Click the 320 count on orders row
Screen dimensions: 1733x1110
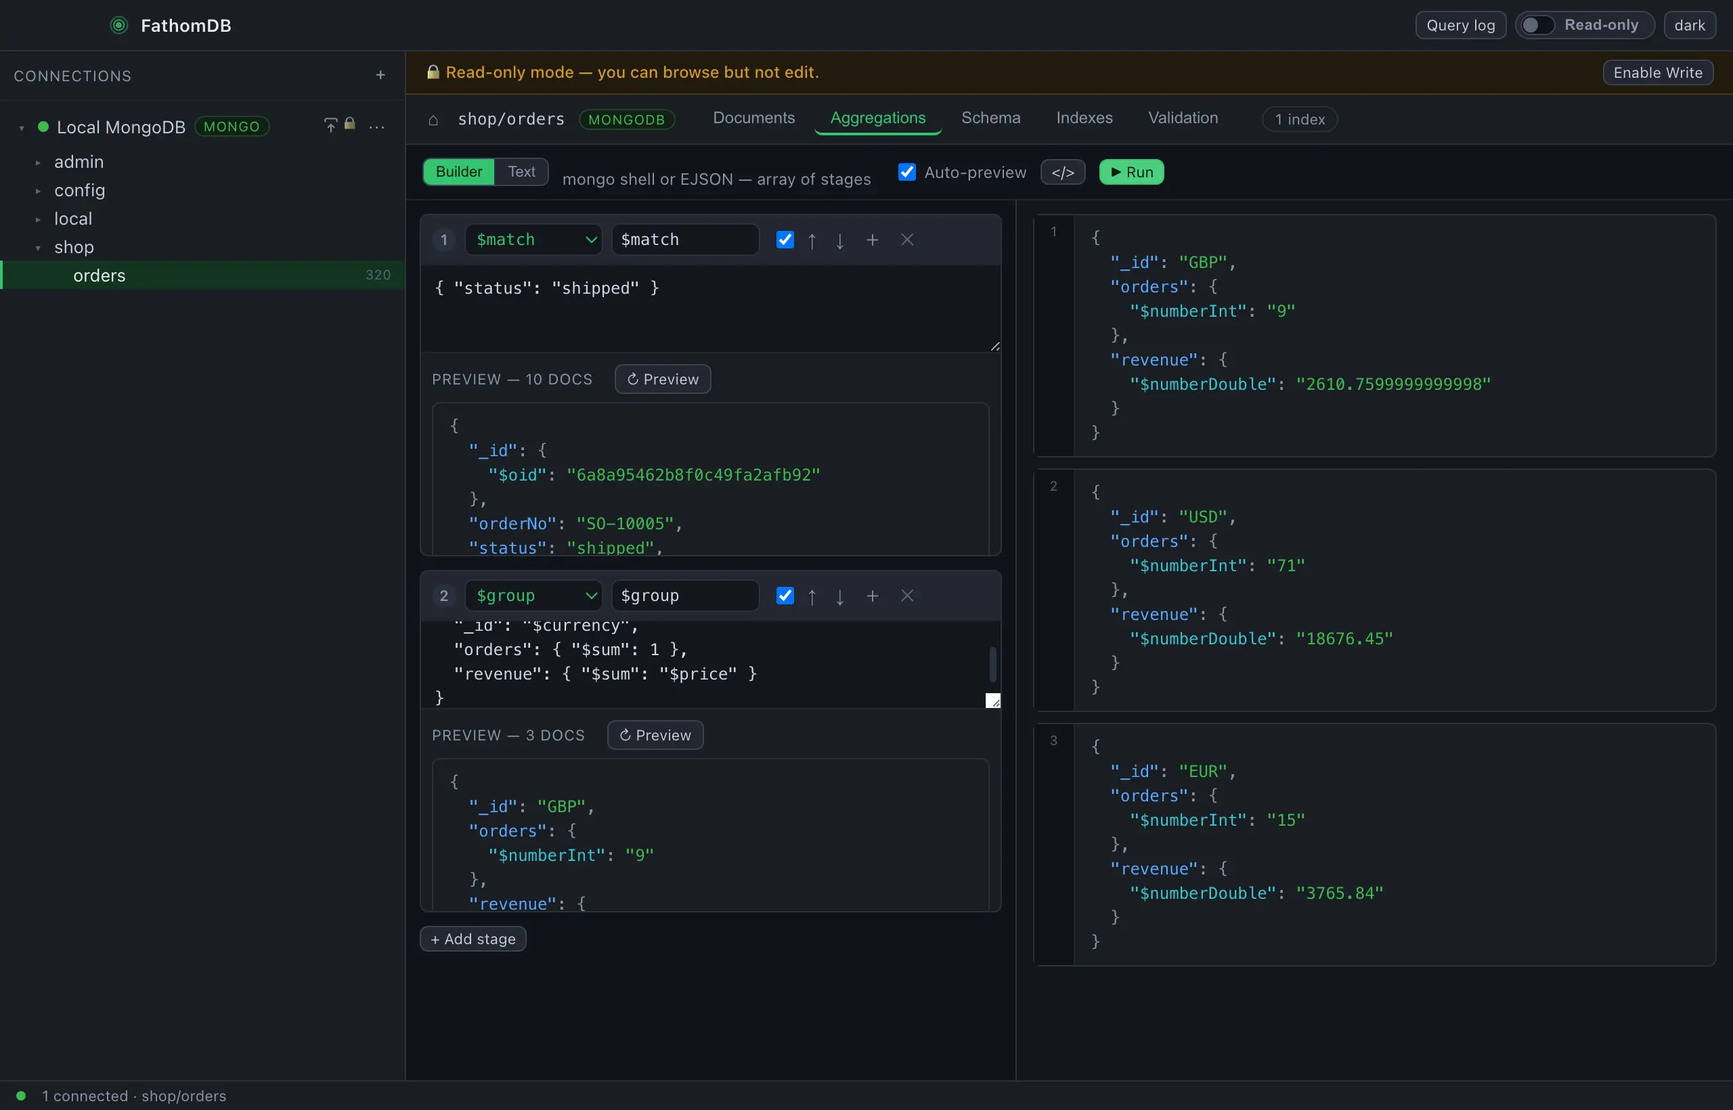[x=378, y=275]
